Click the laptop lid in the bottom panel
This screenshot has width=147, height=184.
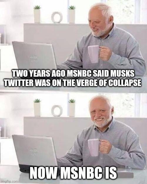[x=35, y=150]
